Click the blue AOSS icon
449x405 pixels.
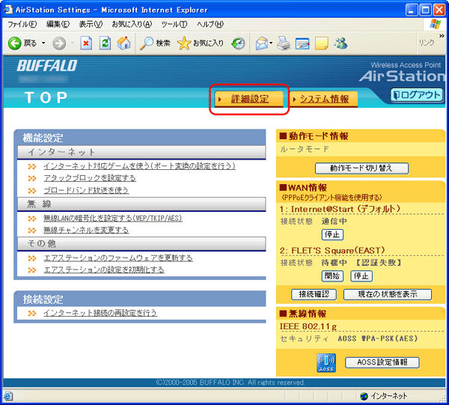point(326,363)
